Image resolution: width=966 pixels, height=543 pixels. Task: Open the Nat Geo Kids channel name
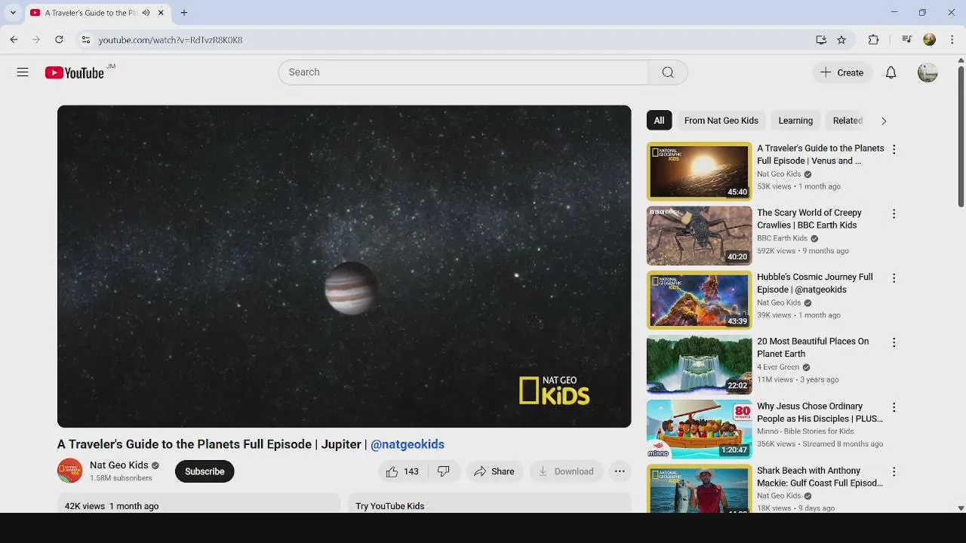(119, 465)
